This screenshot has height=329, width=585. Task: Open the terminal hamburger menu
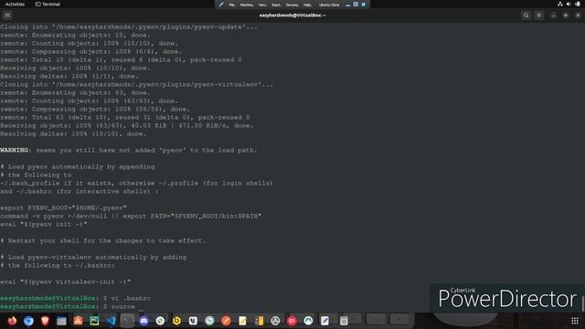pyautogui.click(x=538, y=16)
